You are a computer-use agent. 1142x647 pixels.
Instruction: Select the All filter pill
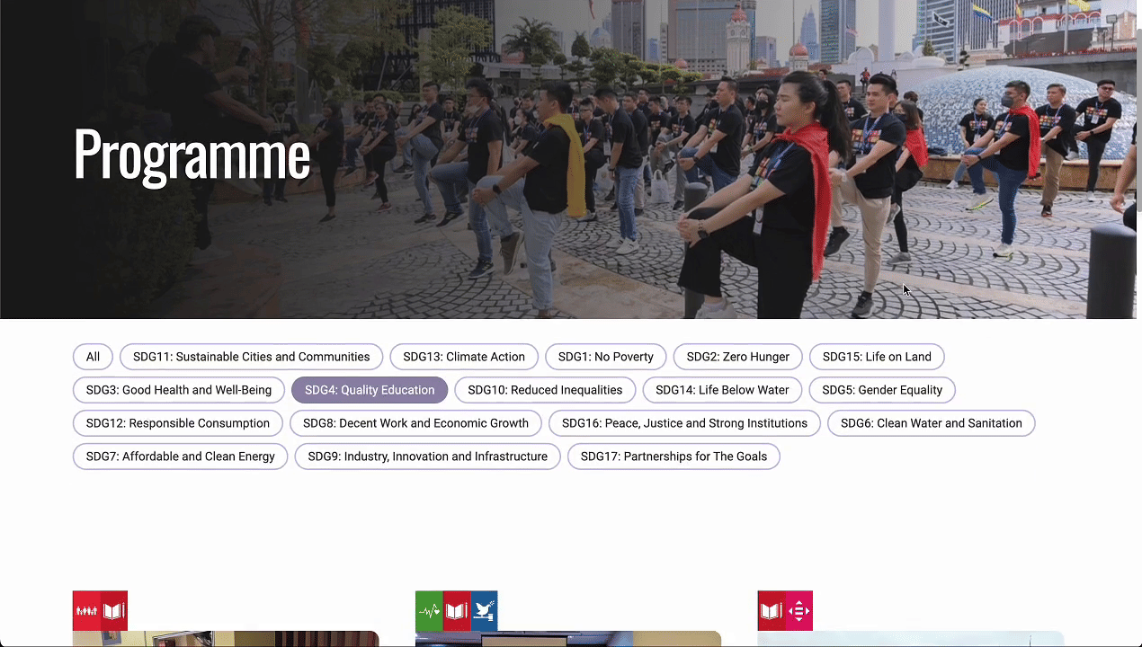pyautogui.click(x=93, y=357)
